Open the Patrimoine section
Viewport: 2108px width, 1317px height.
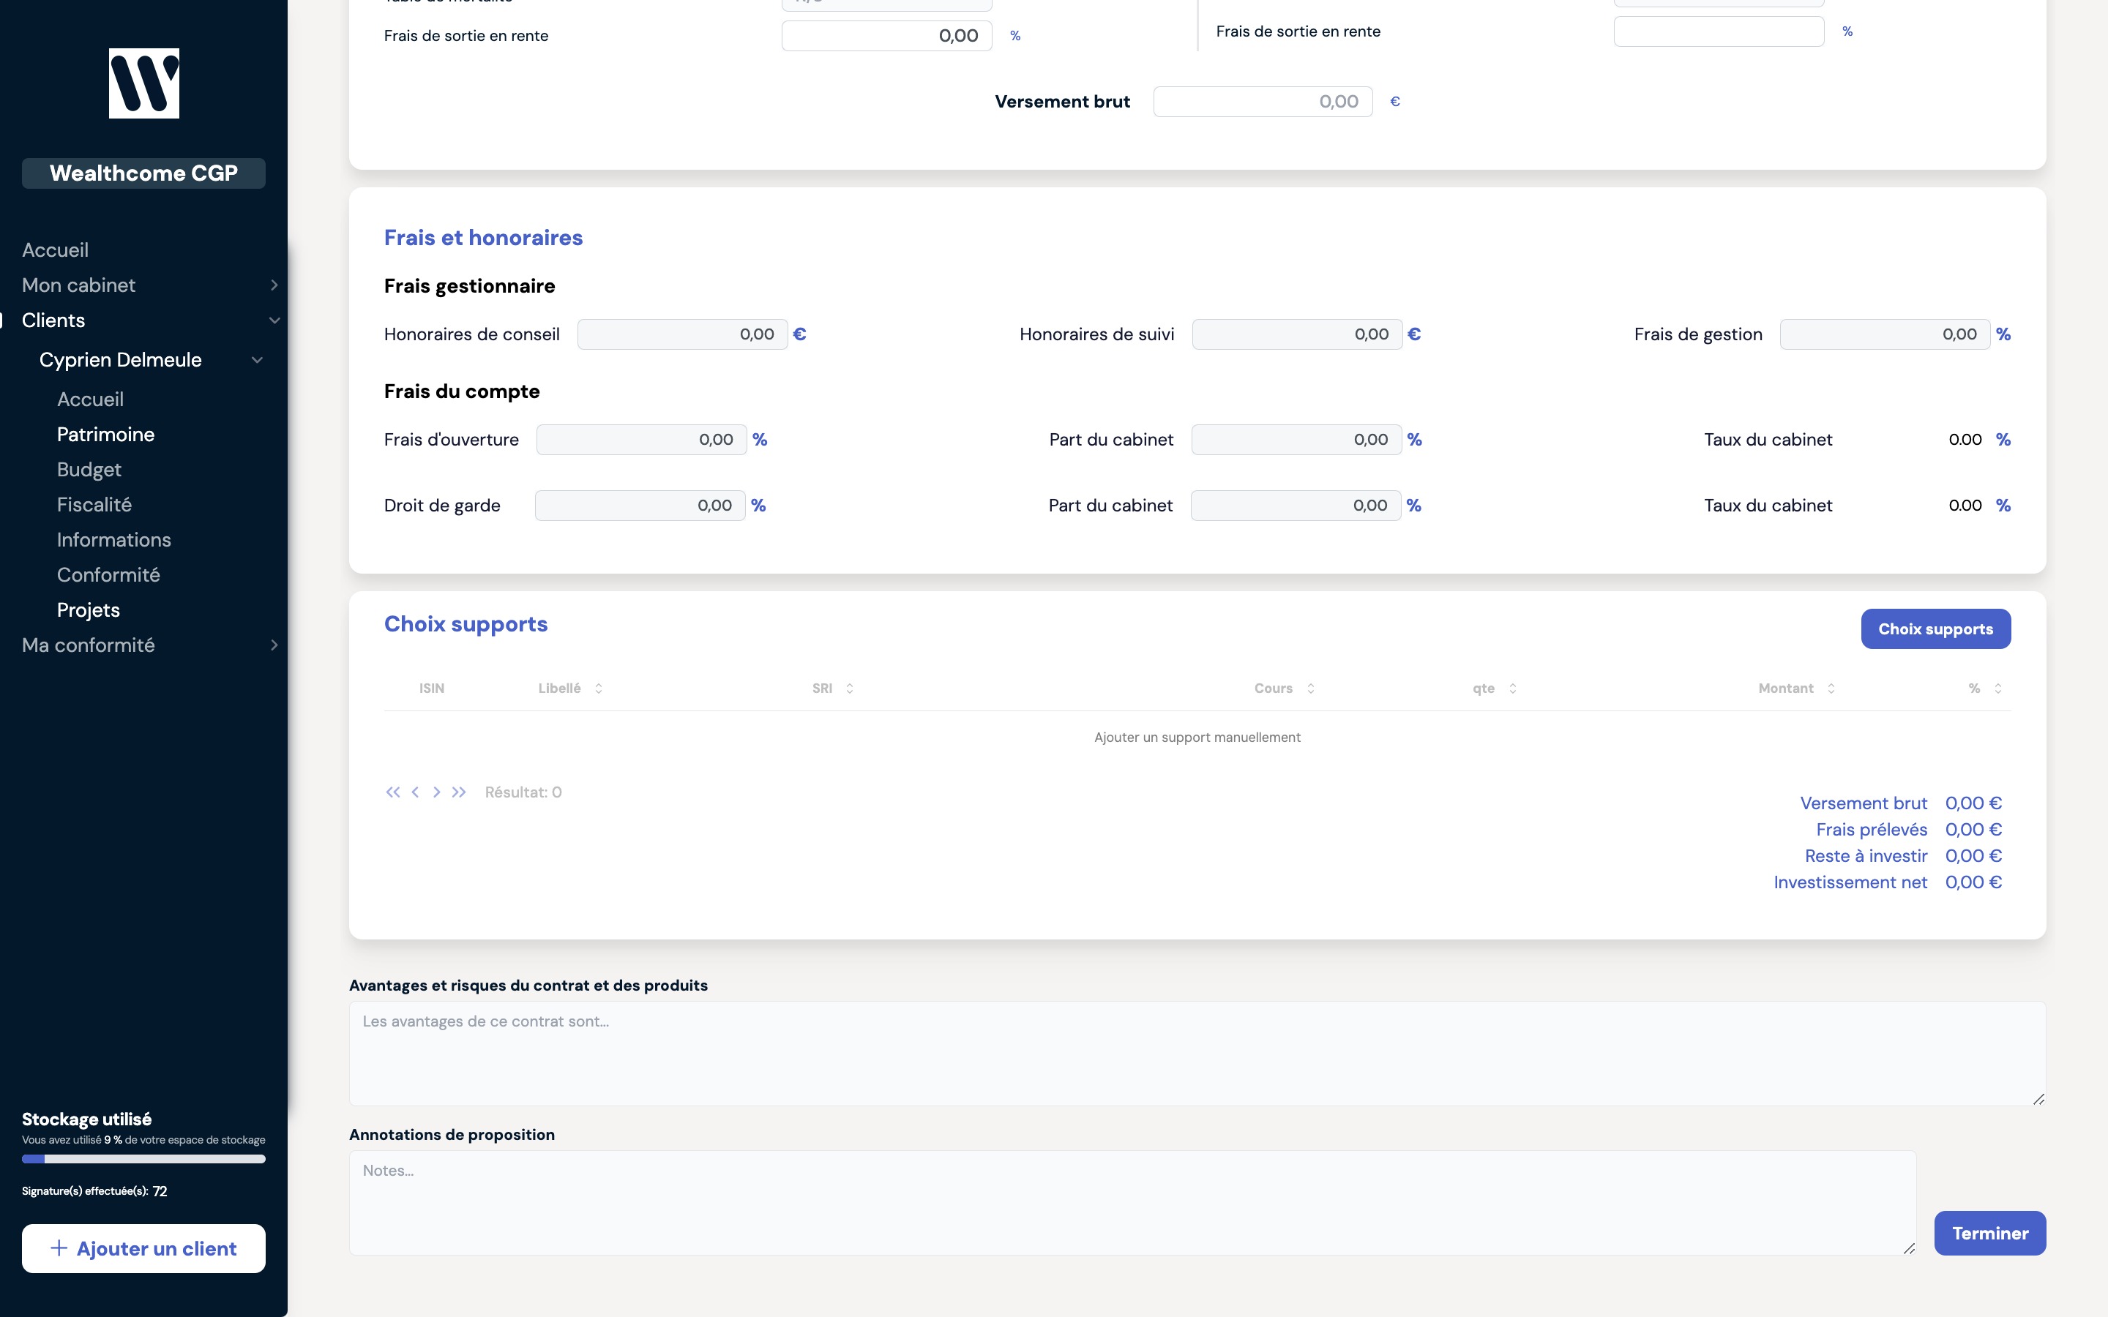coord(105,434)
